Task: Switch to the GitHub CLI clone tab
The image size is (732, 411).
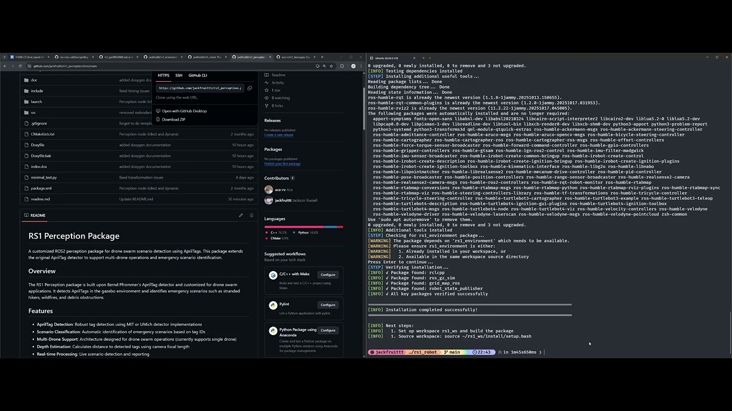Action: tap(198, 75)
